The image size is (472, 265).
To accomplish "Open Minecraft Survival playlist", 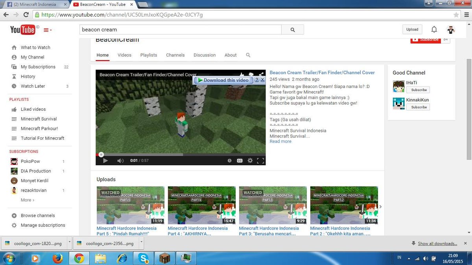I will 39,119.
